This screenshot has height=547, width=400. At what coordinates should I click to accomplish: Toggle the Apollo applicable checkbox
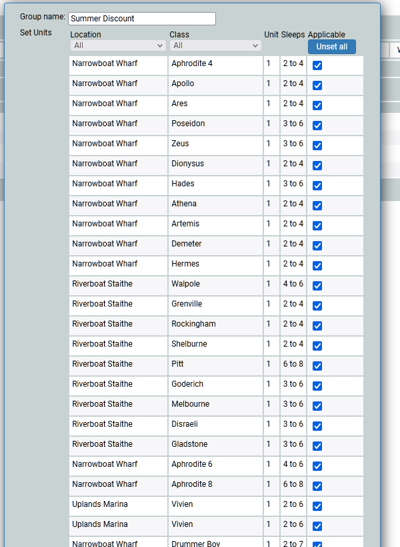317,85
